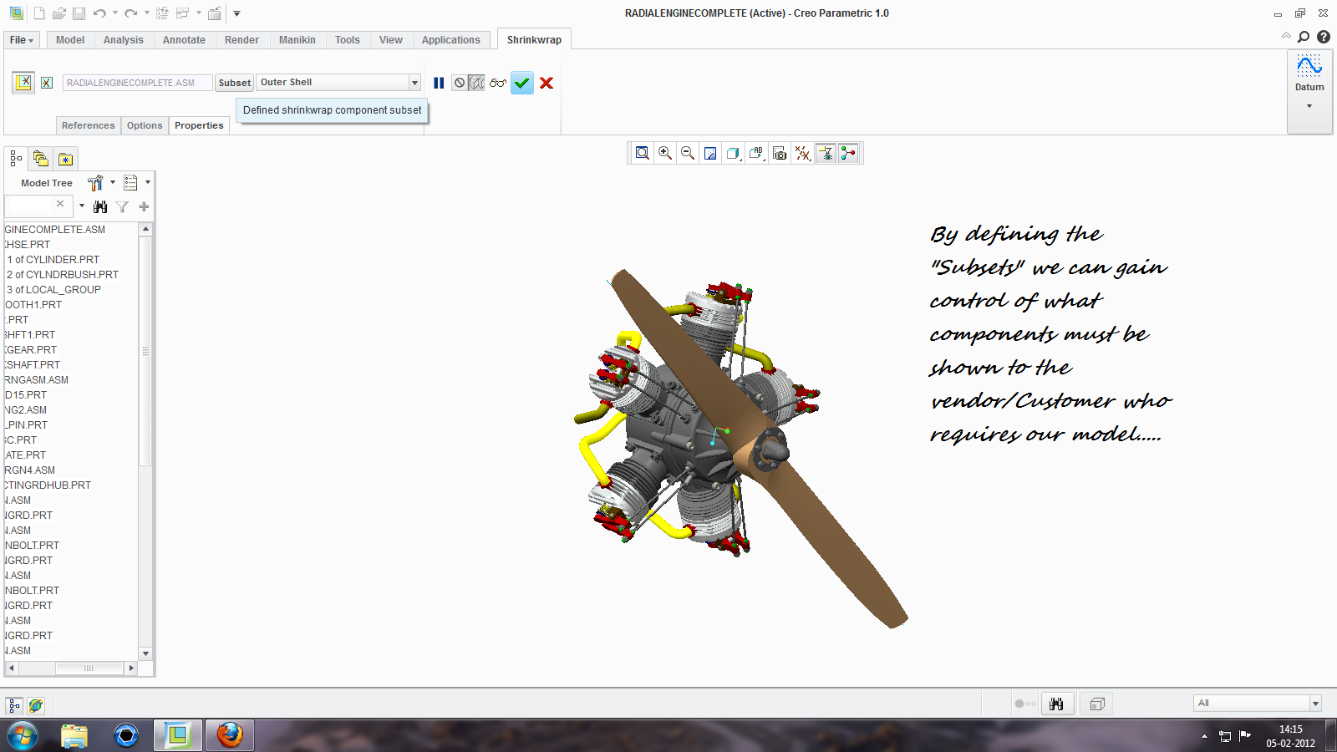Click the Undo arrow icon

[99, 13]
